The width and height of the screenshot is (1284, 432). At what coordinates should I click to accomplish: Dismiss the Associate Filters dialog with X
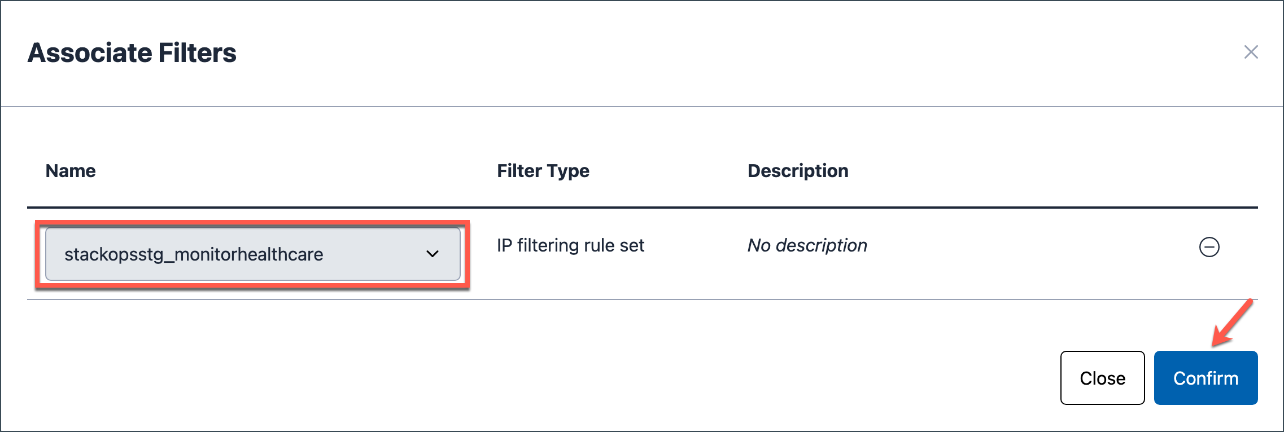coord(1251,52)
